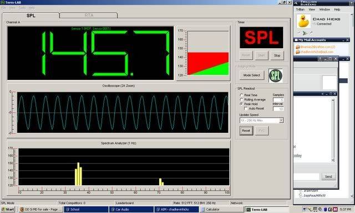The image size is (355, 213).
Task: Open the Window menu in Trillian
Action: [x=324, y=9]
